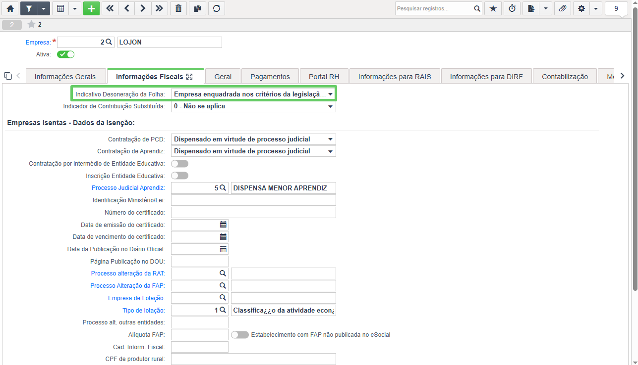The width and height of the screenshot is (638, 365).
Task: Open the filter funnel button
Action: click(x=29, y=8)
